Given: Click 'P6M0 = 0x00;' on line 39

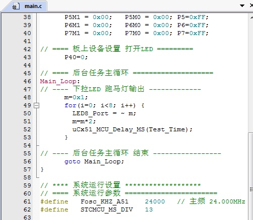Looking at the screenshot, I should click(148, 25).
